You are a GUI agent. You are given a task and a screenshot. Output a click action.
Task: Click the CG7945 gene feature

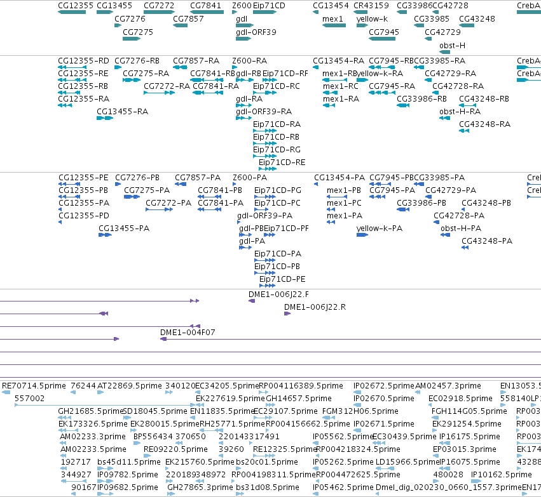pyautogui.click(x=382, y=39)
